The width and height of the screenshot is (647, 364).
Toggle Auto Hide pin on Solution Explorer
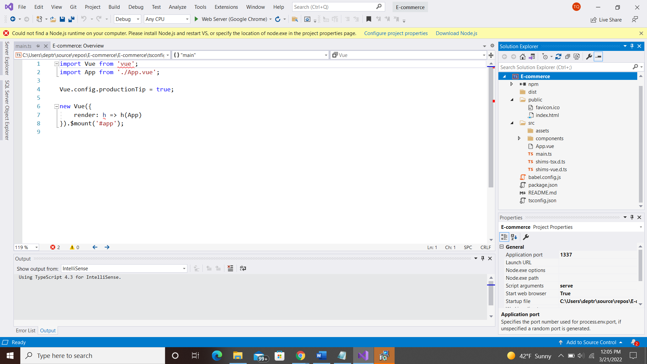pyautogui.click(x=632, y=46)
